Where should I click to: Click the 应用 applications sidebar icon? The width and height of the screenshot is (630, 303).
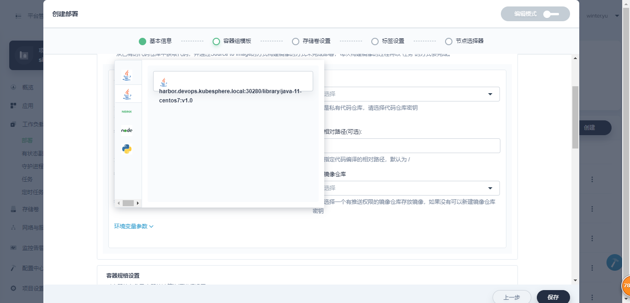pyautogui.click(x=13, y=106)
